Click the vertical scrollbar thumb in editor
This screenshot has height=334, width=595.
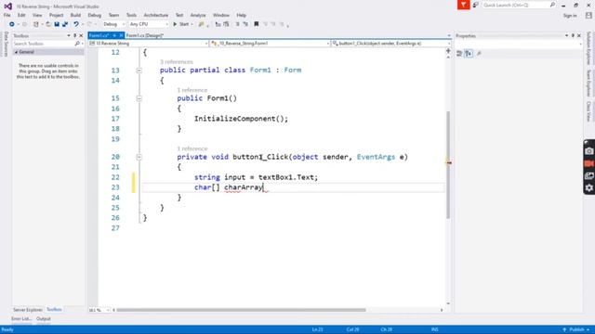pyautogui.click(x=448, y=165)
